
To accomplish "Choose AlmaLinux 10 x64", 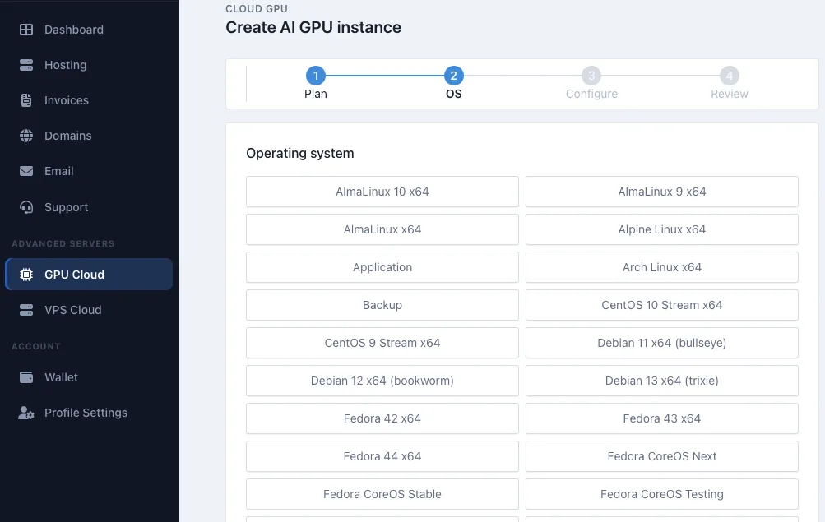I will (382, 192).
